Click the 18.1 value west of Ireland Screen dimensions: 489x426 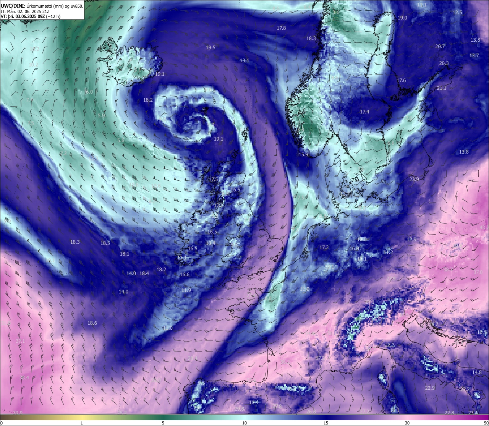coord(125,254)
